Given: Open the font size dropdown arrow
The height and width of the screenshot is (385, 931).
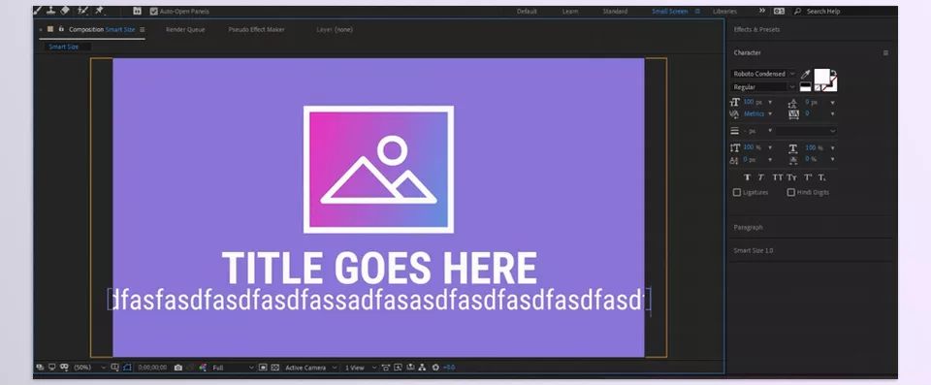Looking at the screenshot, I should pos(770,102).
